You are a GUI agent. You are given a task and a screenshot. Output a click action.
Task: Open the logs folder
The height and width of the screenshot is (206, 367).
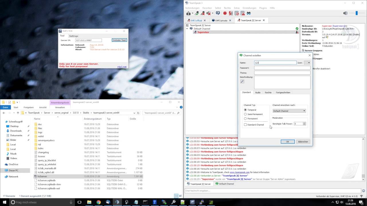coord(40,132)
